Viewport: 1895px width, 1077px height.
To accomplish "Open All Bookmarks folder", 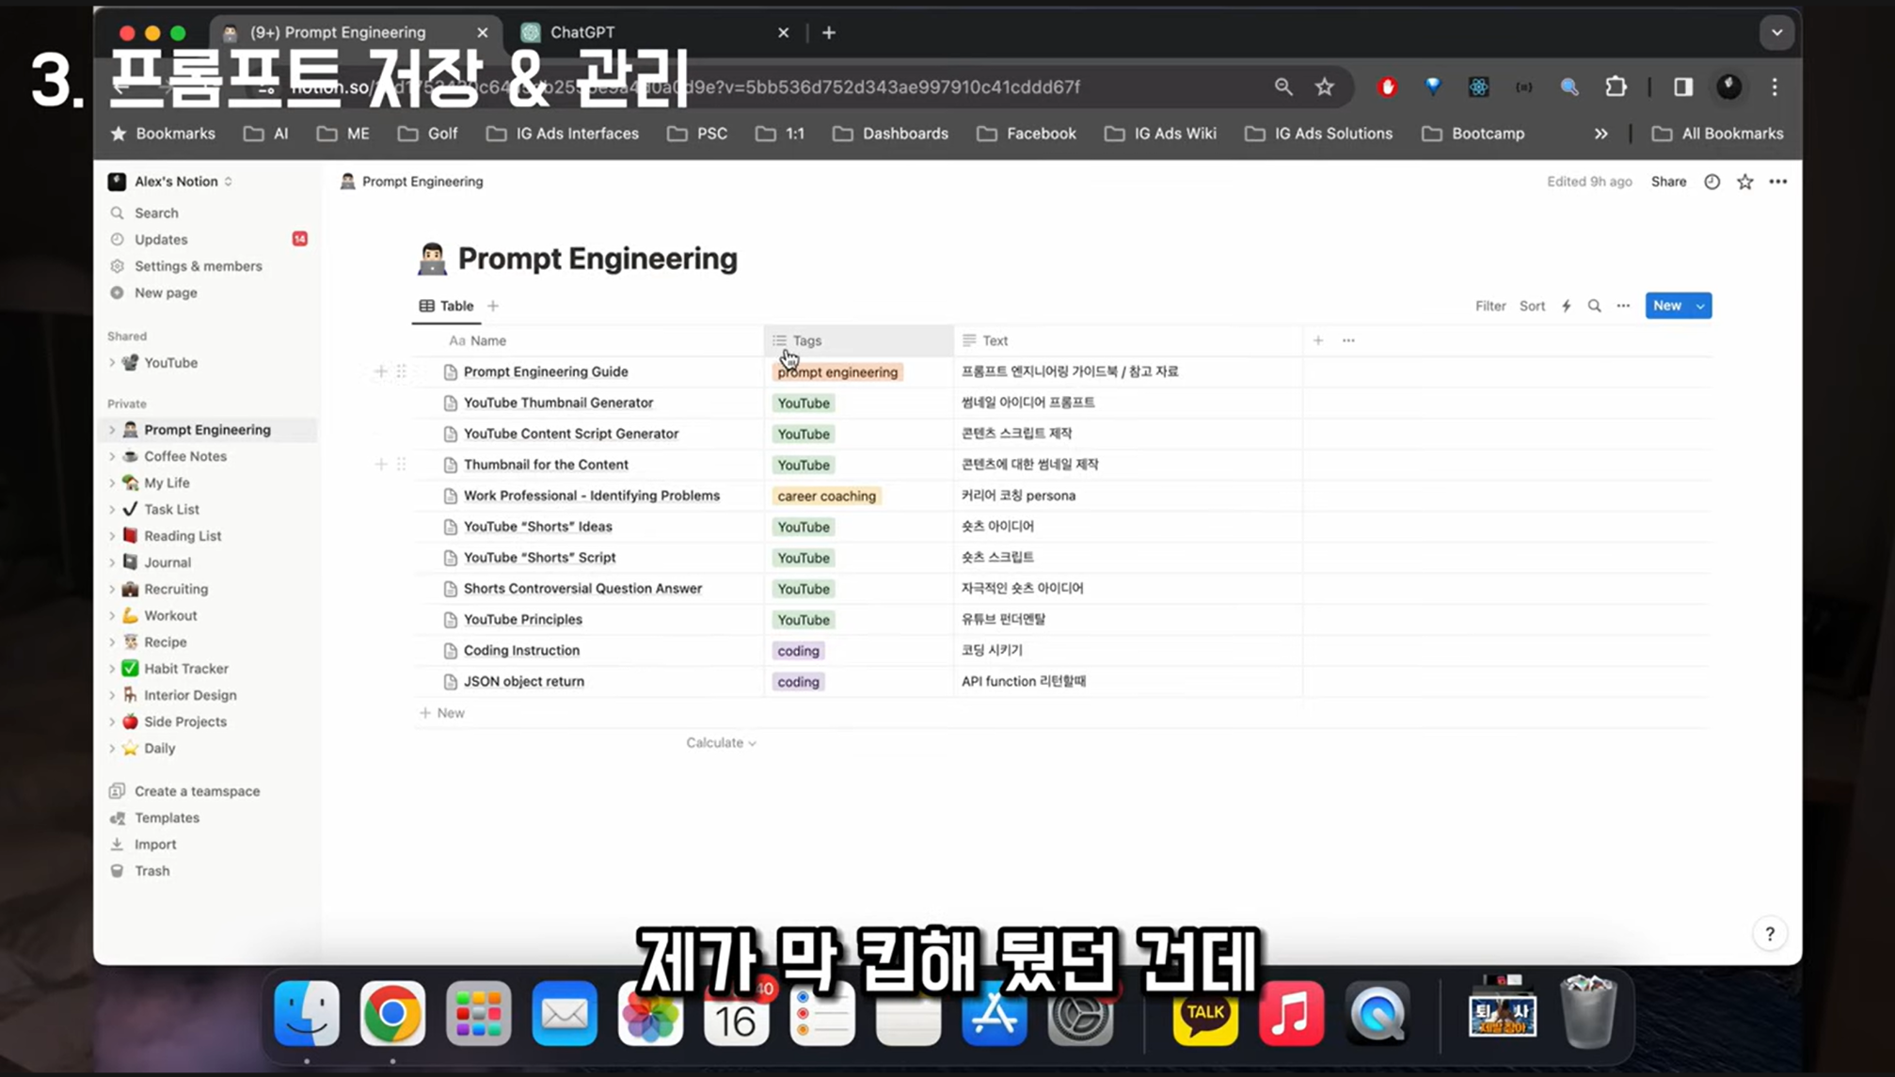I will (x=1717, y=134).
